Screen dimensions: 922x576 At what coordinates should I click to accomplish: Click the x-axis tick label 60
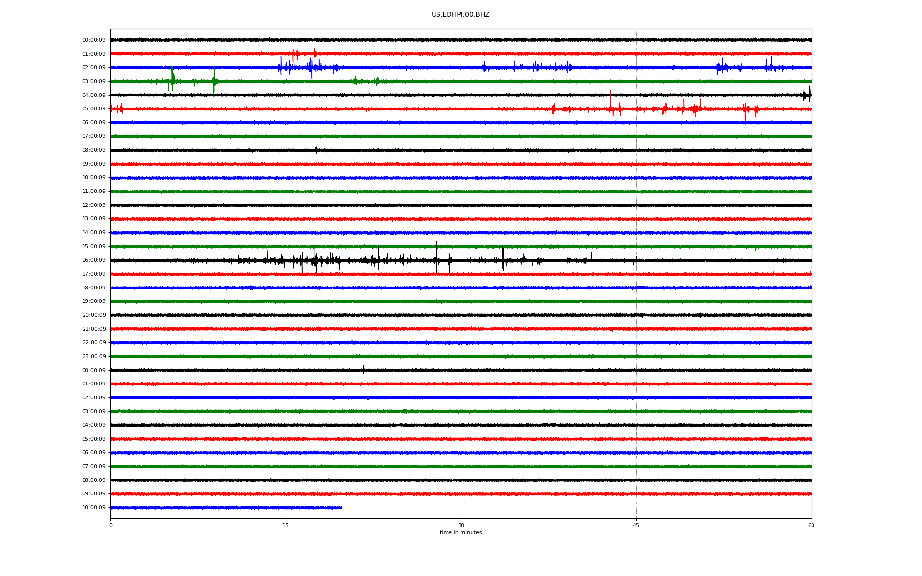tap(811, 525)
